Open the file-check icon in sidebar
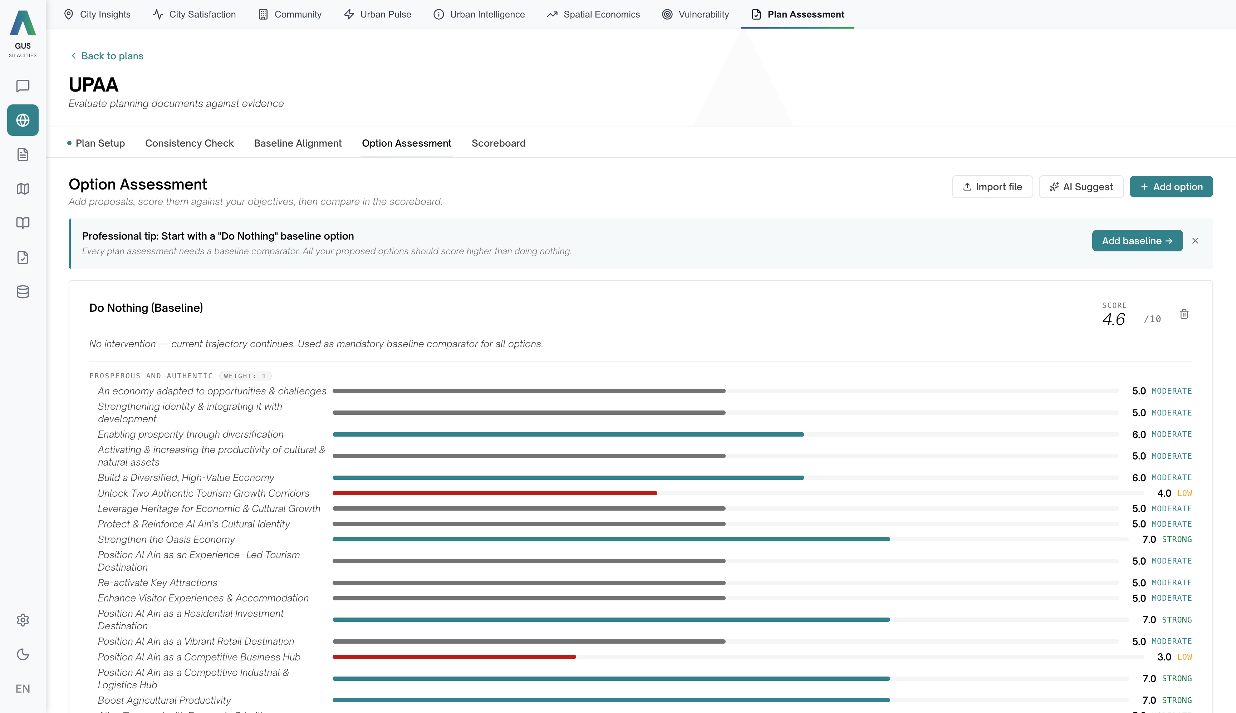1236x713 pixels. pos(23,257)
